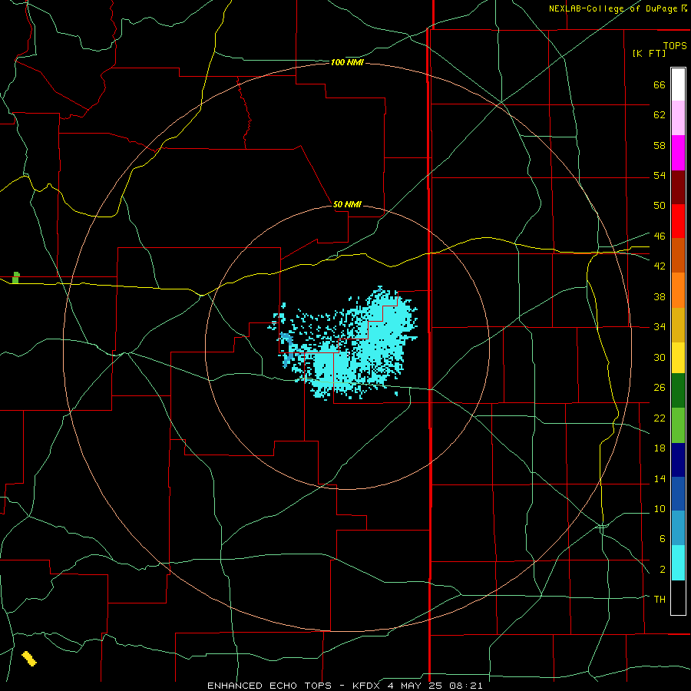
Task: Click the light pink swatch near 62
Action: point(678,117)
